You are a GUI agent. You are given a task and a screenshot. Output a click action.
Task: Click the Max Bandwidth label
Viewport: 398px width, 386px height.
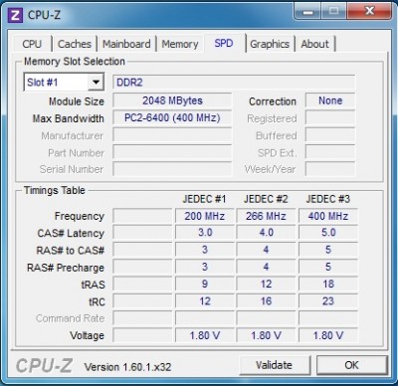(x=68, y=118)
